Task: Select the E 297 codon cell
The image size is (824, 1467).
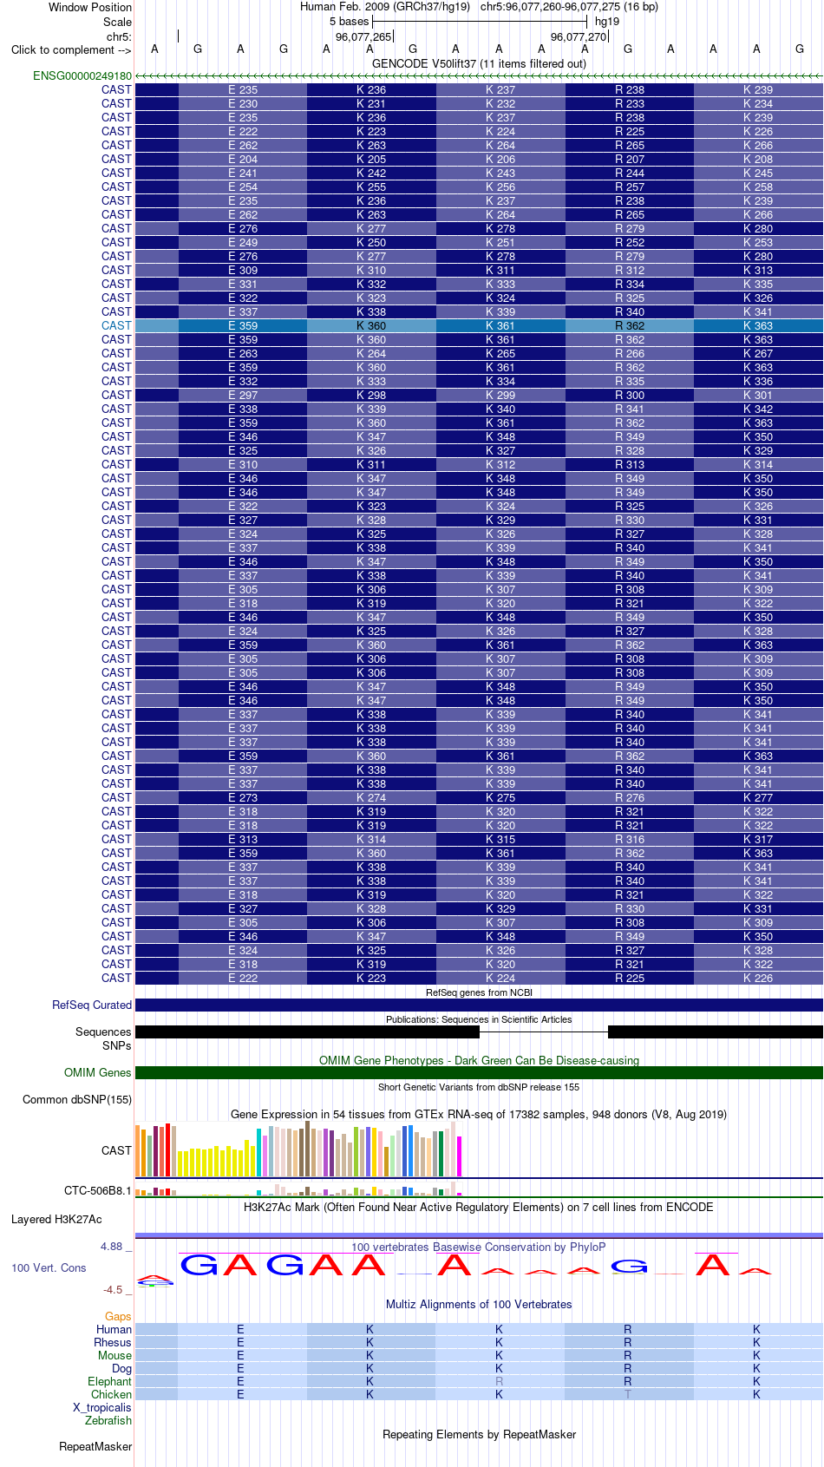Action: [243, 396]
